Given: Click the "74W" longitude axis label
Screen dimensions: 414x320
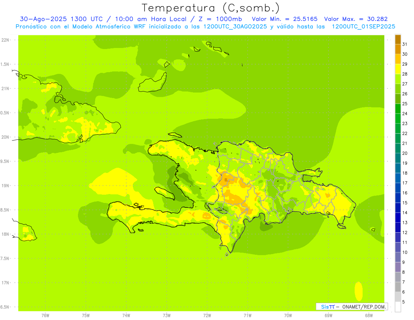Looking at the screenshot, I should (126, 316).
